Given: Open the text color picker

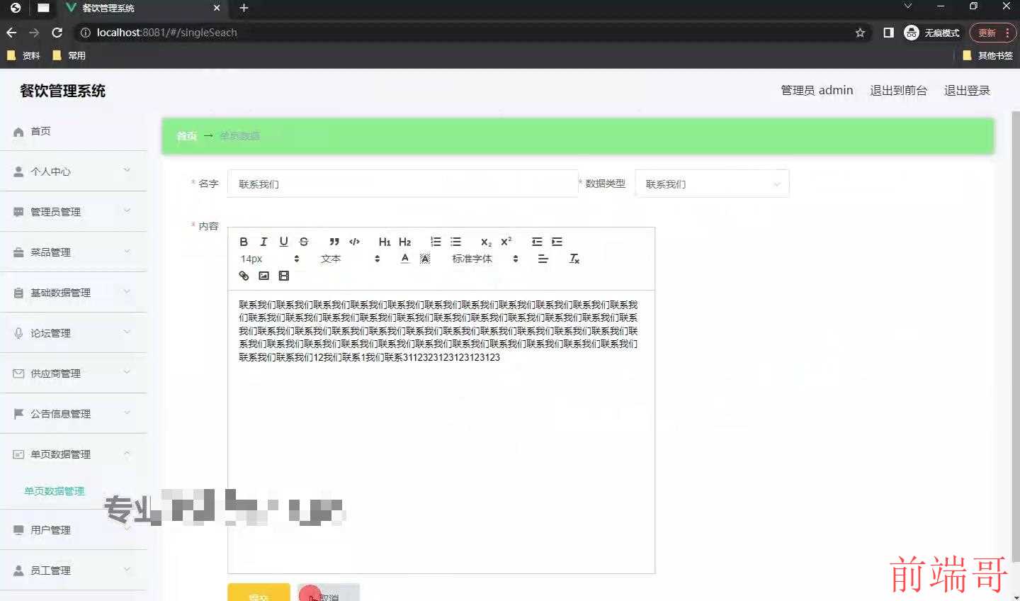Looking at the screenshot, I should pos(405,259).
